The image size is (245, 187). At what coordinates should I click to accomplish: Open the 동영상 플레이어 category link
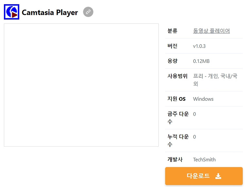pos(211,31)
